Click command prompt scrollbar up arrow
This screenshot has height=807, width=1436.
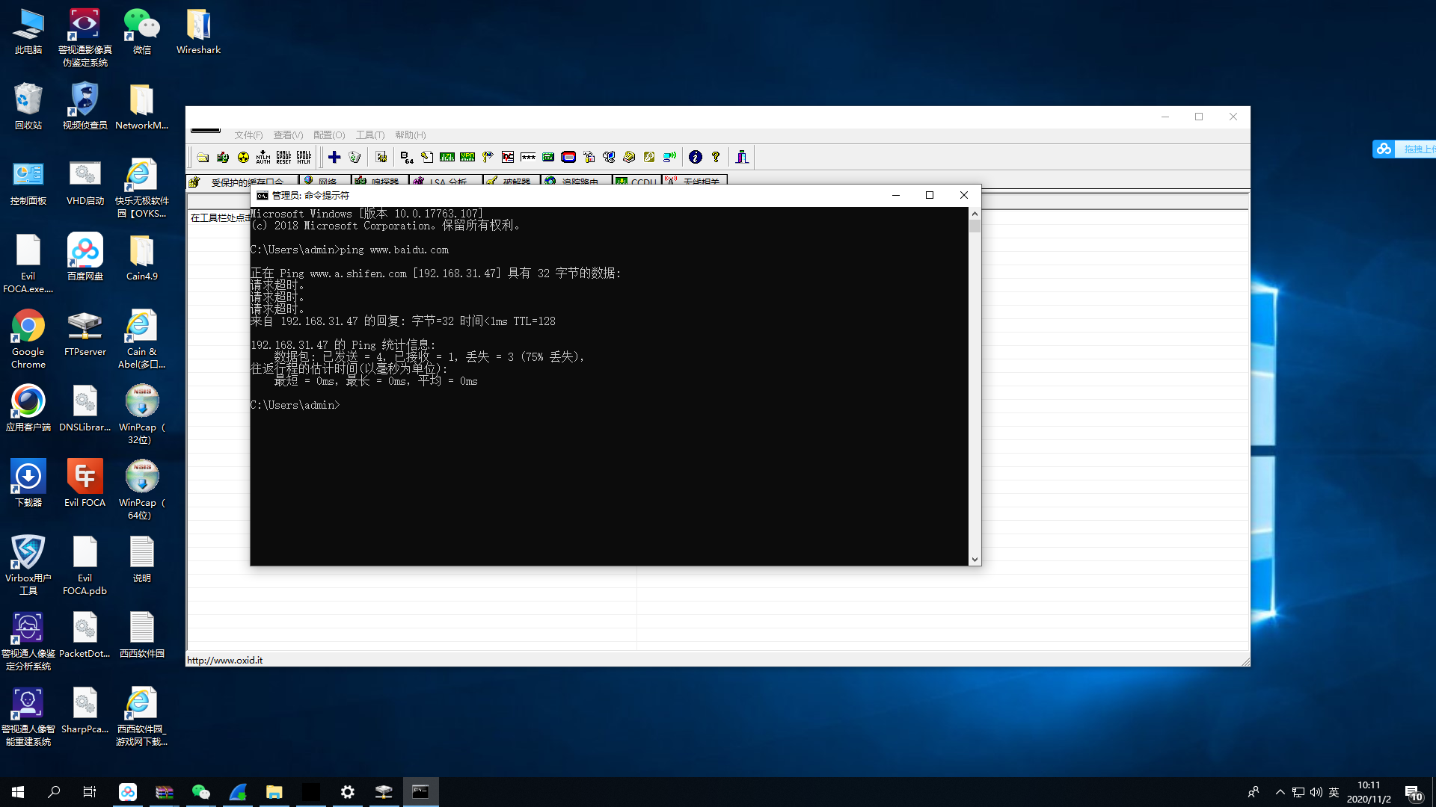[x=975, y=214]
